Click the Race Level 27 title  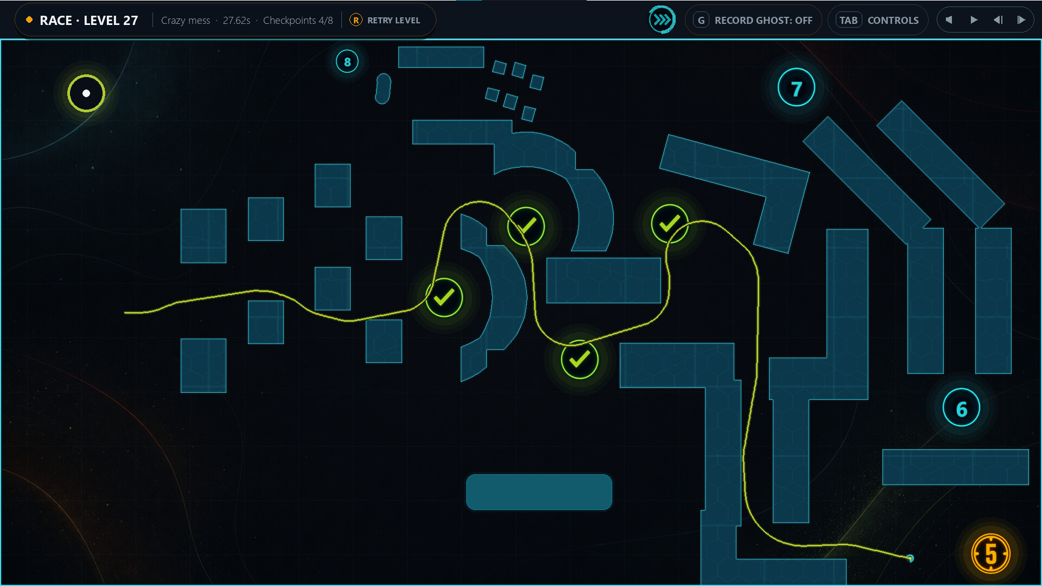(89, 20)
